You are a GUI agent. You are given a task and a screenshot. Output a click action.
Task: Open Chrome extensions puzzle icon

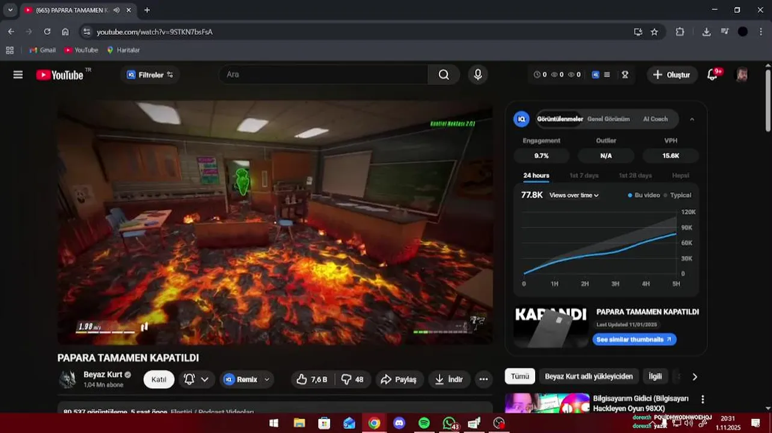(680, 32)
